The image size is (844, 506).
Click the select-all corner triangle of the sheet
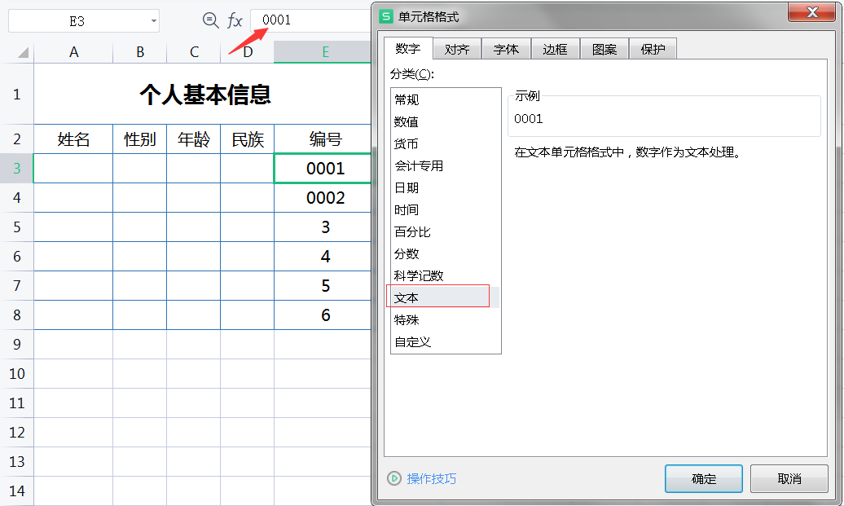click(x=23, y=52)
